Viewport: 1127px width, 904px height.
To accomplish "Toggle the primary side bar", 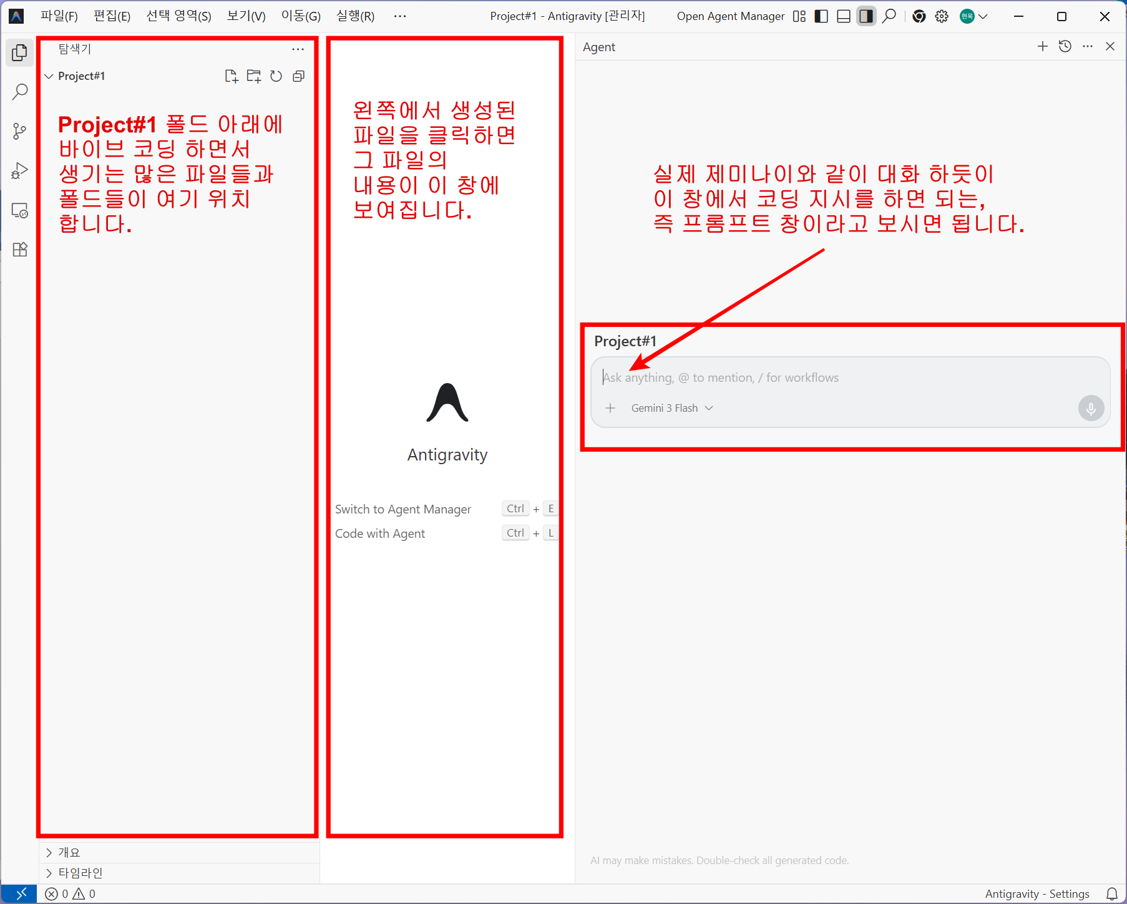I will 822,16.
